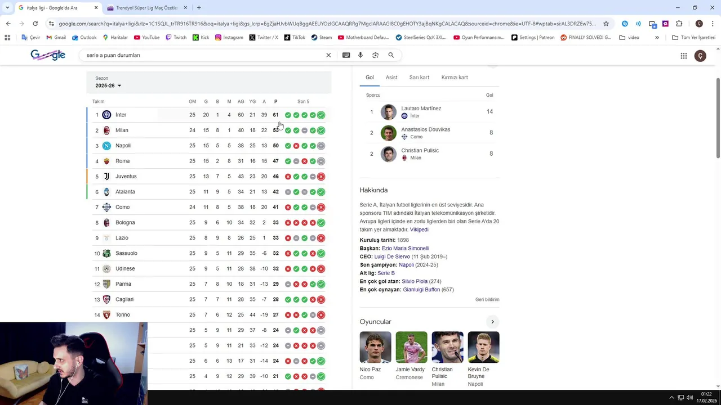Open the Jamie Vardy player thumbnail
The height and width of the screenshot is (405, 721).
(411, 347)
